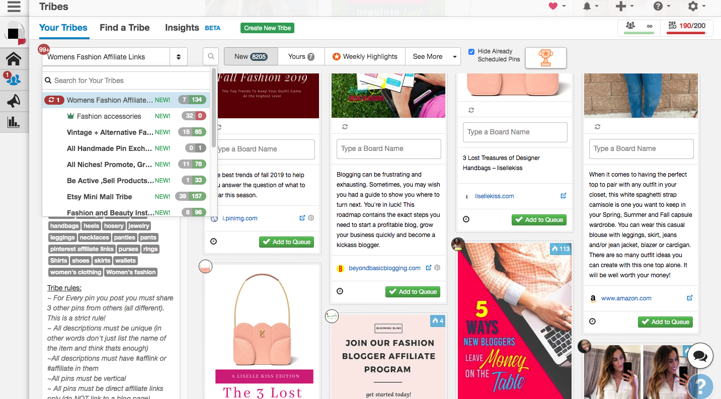Screen dimensions: 721x399
Task: Uncheck Hide Already Scheduled Pins checkbox
Action: 471,51
